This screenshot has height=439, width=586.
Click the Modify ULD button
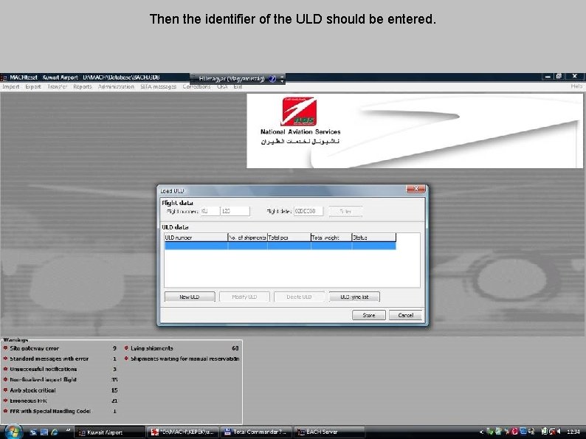(x=244, y=297)
